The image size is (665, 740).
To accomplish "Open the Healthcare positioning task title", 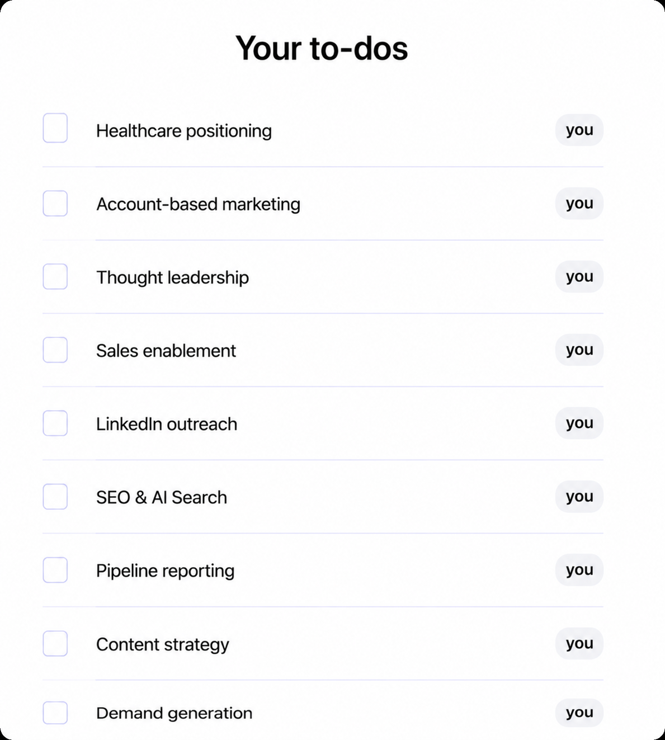I will (x=184, y=131).
